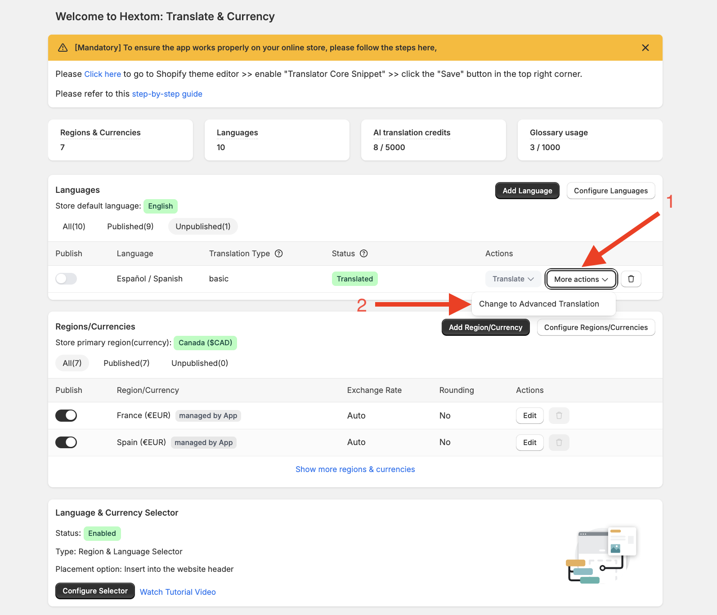The width and height of the screenshot is (717, 615).
Task: Open Configure Regions/Currencies
Action: pyautogui.click(x=596, y=327)
